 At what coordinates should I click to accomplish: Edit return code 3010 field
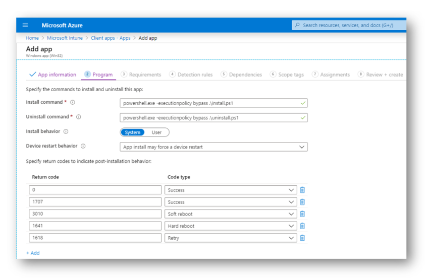point(95,214)
